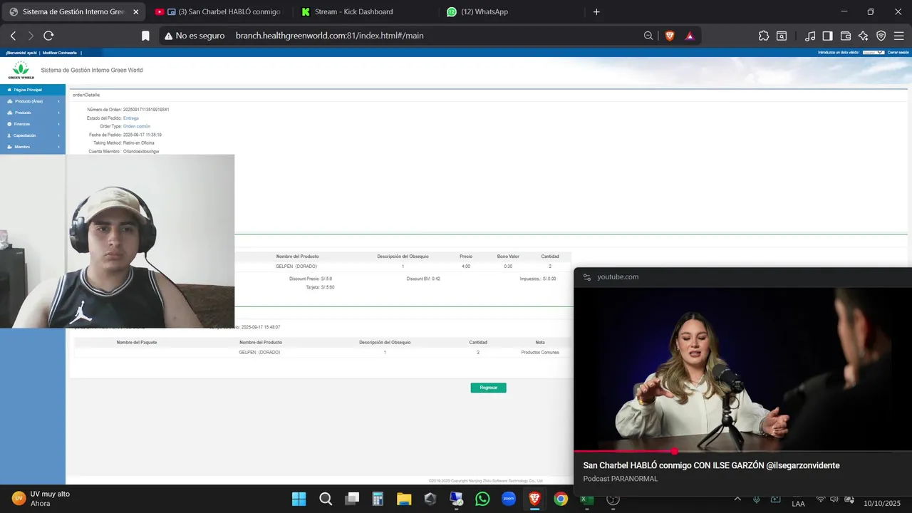Click the youtube.com source label

tap(618, 276)
